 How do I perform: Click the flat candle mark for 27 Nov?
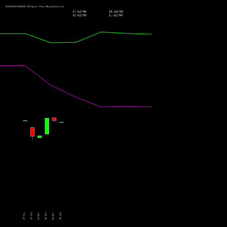[x=25, y=121]
